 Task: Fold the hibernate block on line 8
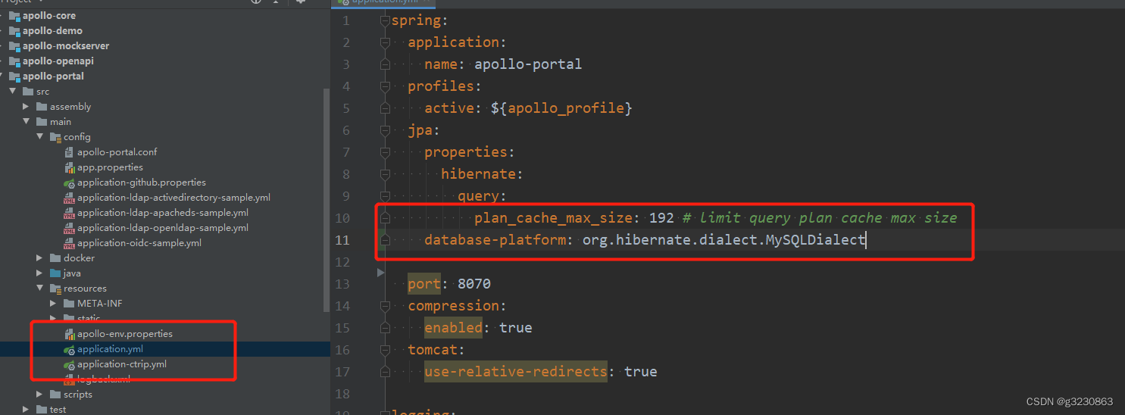point(385,175)
